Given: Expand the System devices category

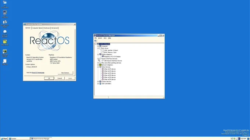Looking at the screenshot, I should tap(98, 82).
